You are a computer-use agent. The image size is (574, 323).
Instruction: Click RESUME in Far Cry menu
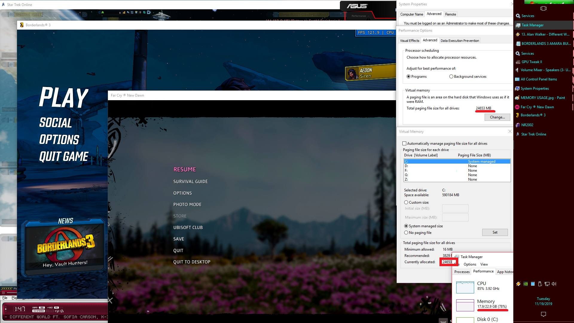[x=185, y=169]
